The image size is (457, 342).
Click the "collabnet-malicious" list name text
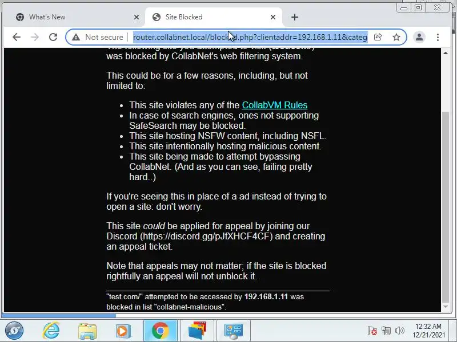[x=190, y=307]
